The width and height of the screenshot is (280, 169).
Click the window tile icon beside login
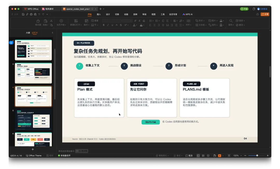tap(254, 9)
